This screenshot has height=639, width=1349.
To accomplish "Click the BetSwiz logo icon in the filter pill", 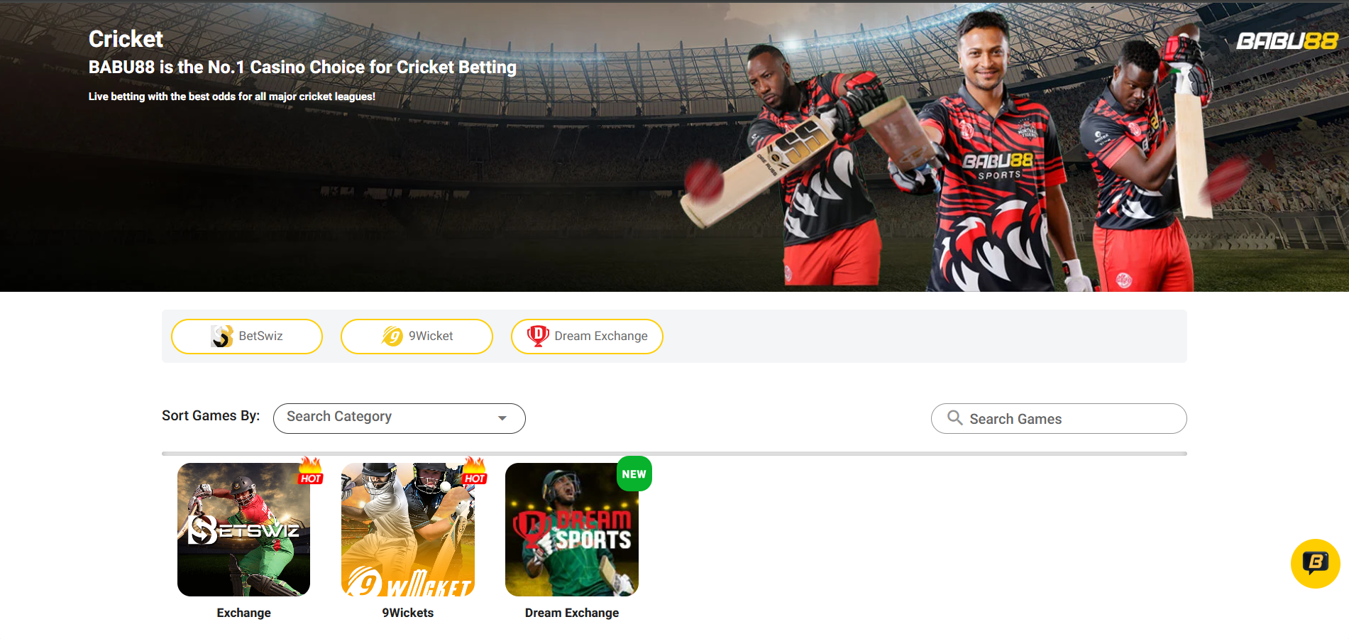I will tap(222, 336).
